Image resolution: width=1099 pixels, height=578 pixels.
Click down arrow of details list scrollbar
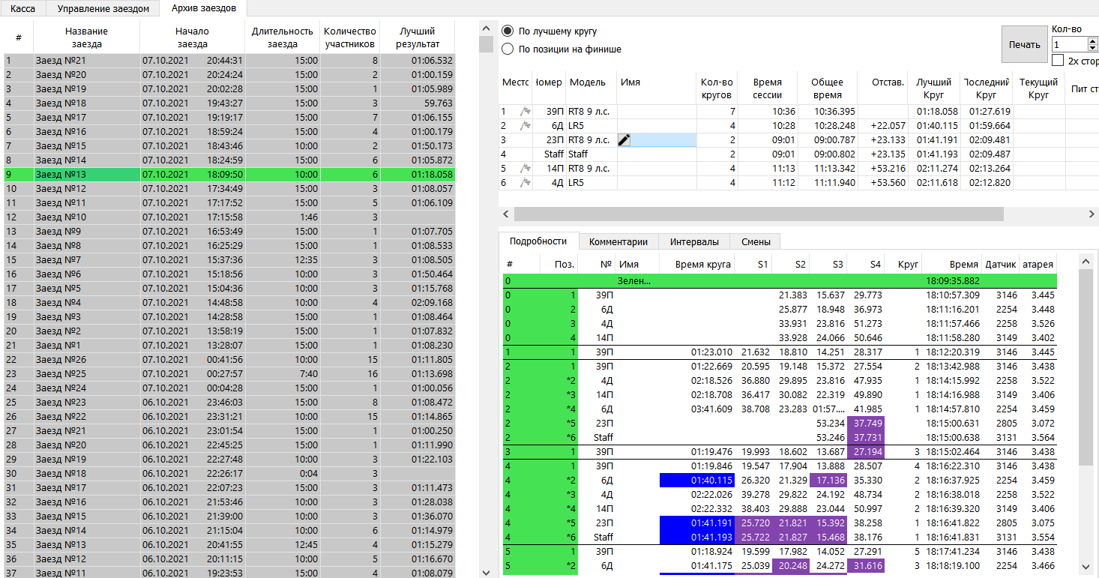coord(1085,567)
